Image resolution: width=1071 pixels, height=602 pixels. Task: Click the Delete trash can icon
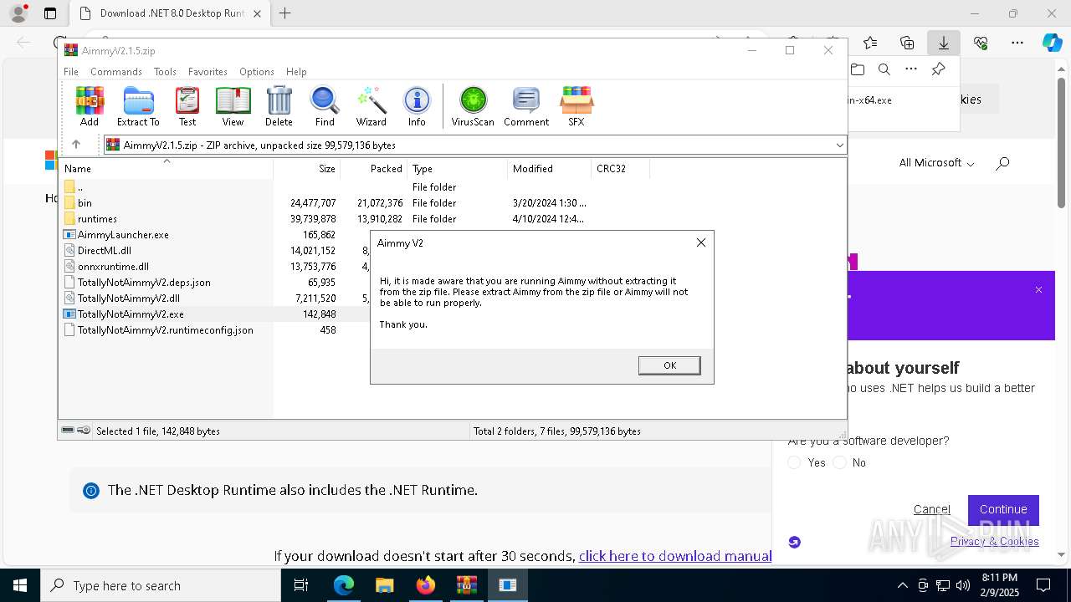(x=279, y=106)
